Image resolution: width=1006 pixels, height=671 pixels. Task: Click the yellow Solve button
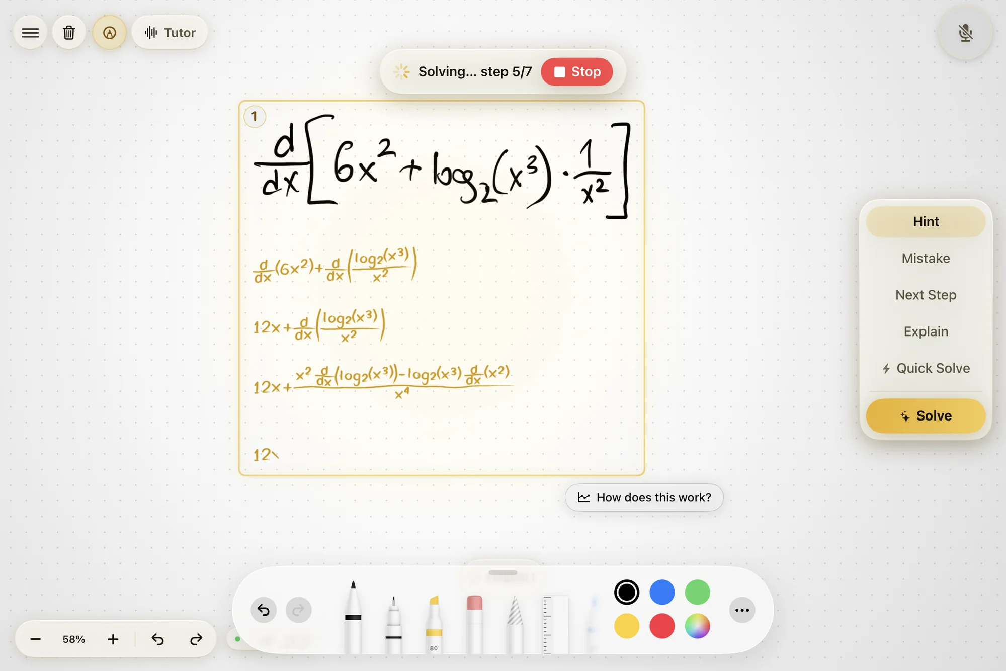pos(926,416)
